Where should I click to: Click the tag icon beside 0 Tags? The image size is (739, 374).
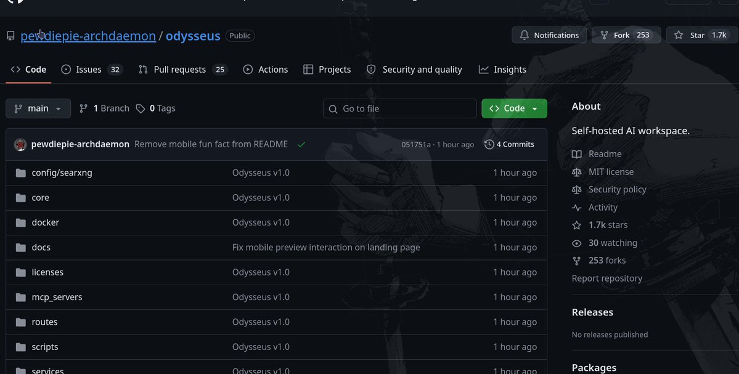(x=141, y=109)
